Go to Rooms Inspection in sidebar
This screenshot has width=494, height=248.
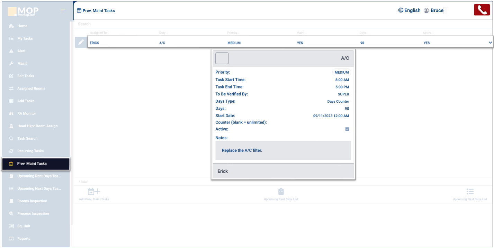32,201
